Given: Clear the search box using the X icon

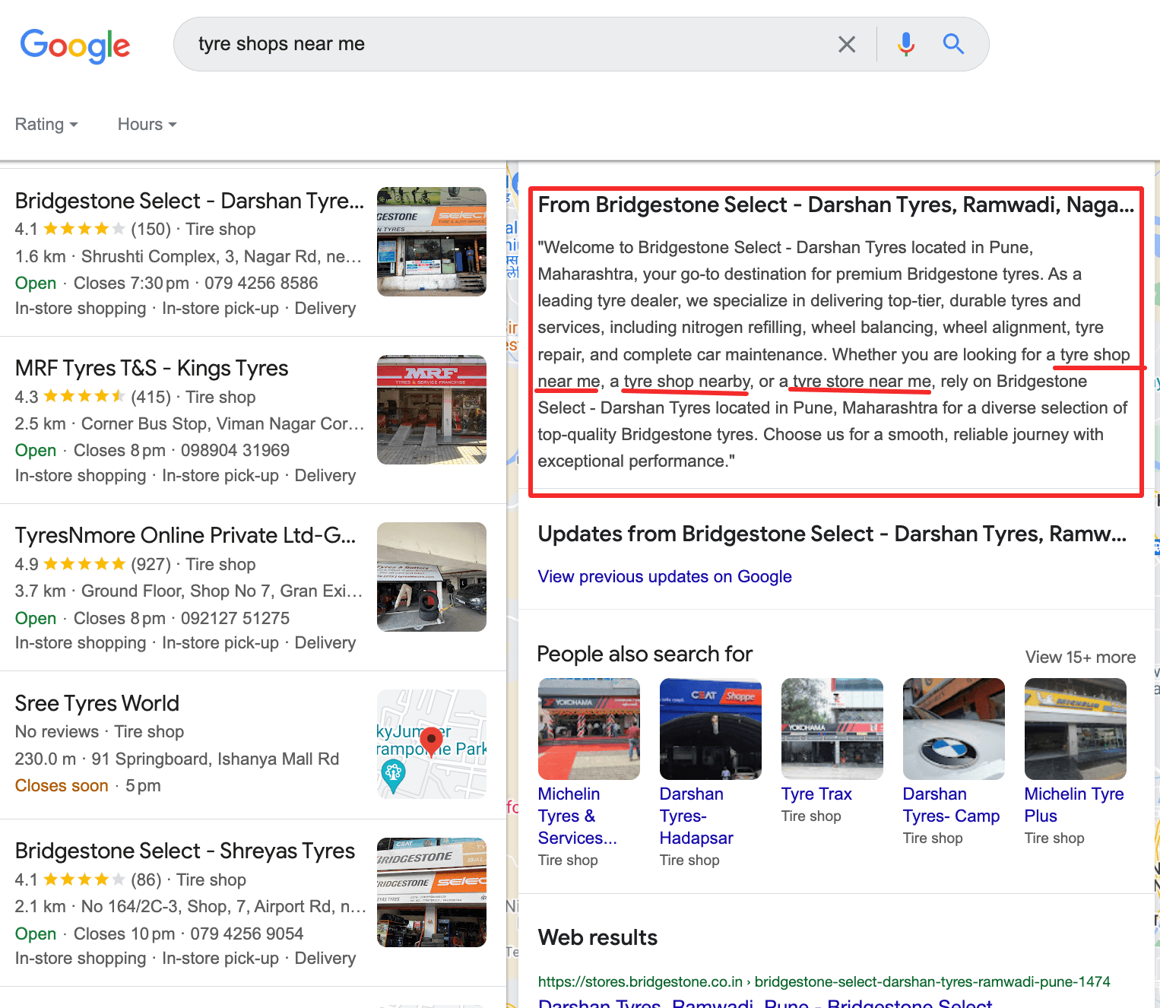Looking at the screenshot, I should (846, 43).
